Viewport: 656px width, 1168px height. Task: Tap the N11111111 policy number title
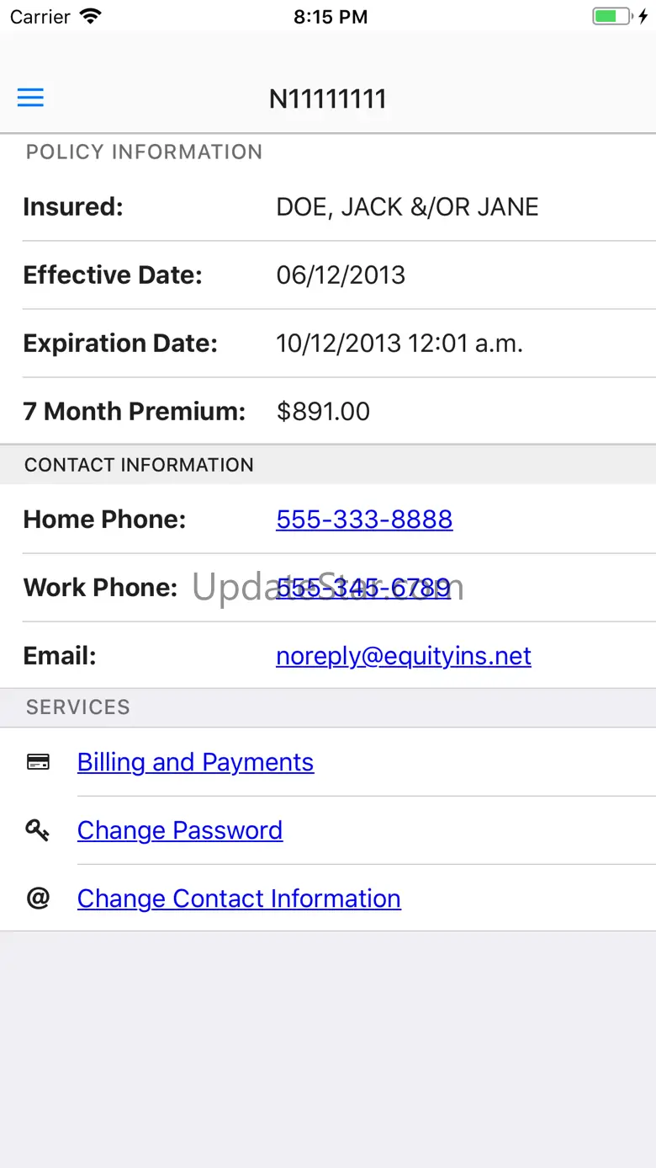point(328,99)
